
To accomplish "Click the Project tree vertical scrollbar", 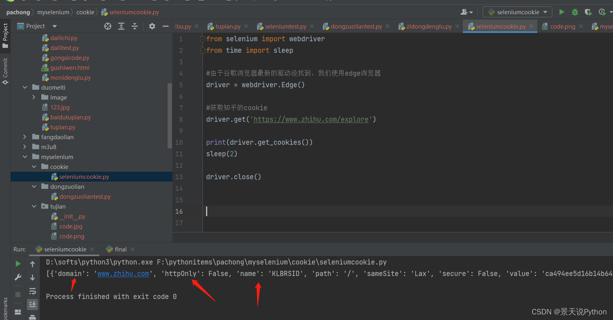I will [170, 115].
